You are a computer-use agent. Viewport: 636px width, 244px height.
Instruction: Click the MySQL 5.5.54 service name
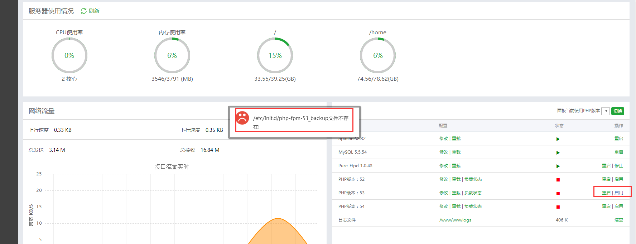(352, 152)
